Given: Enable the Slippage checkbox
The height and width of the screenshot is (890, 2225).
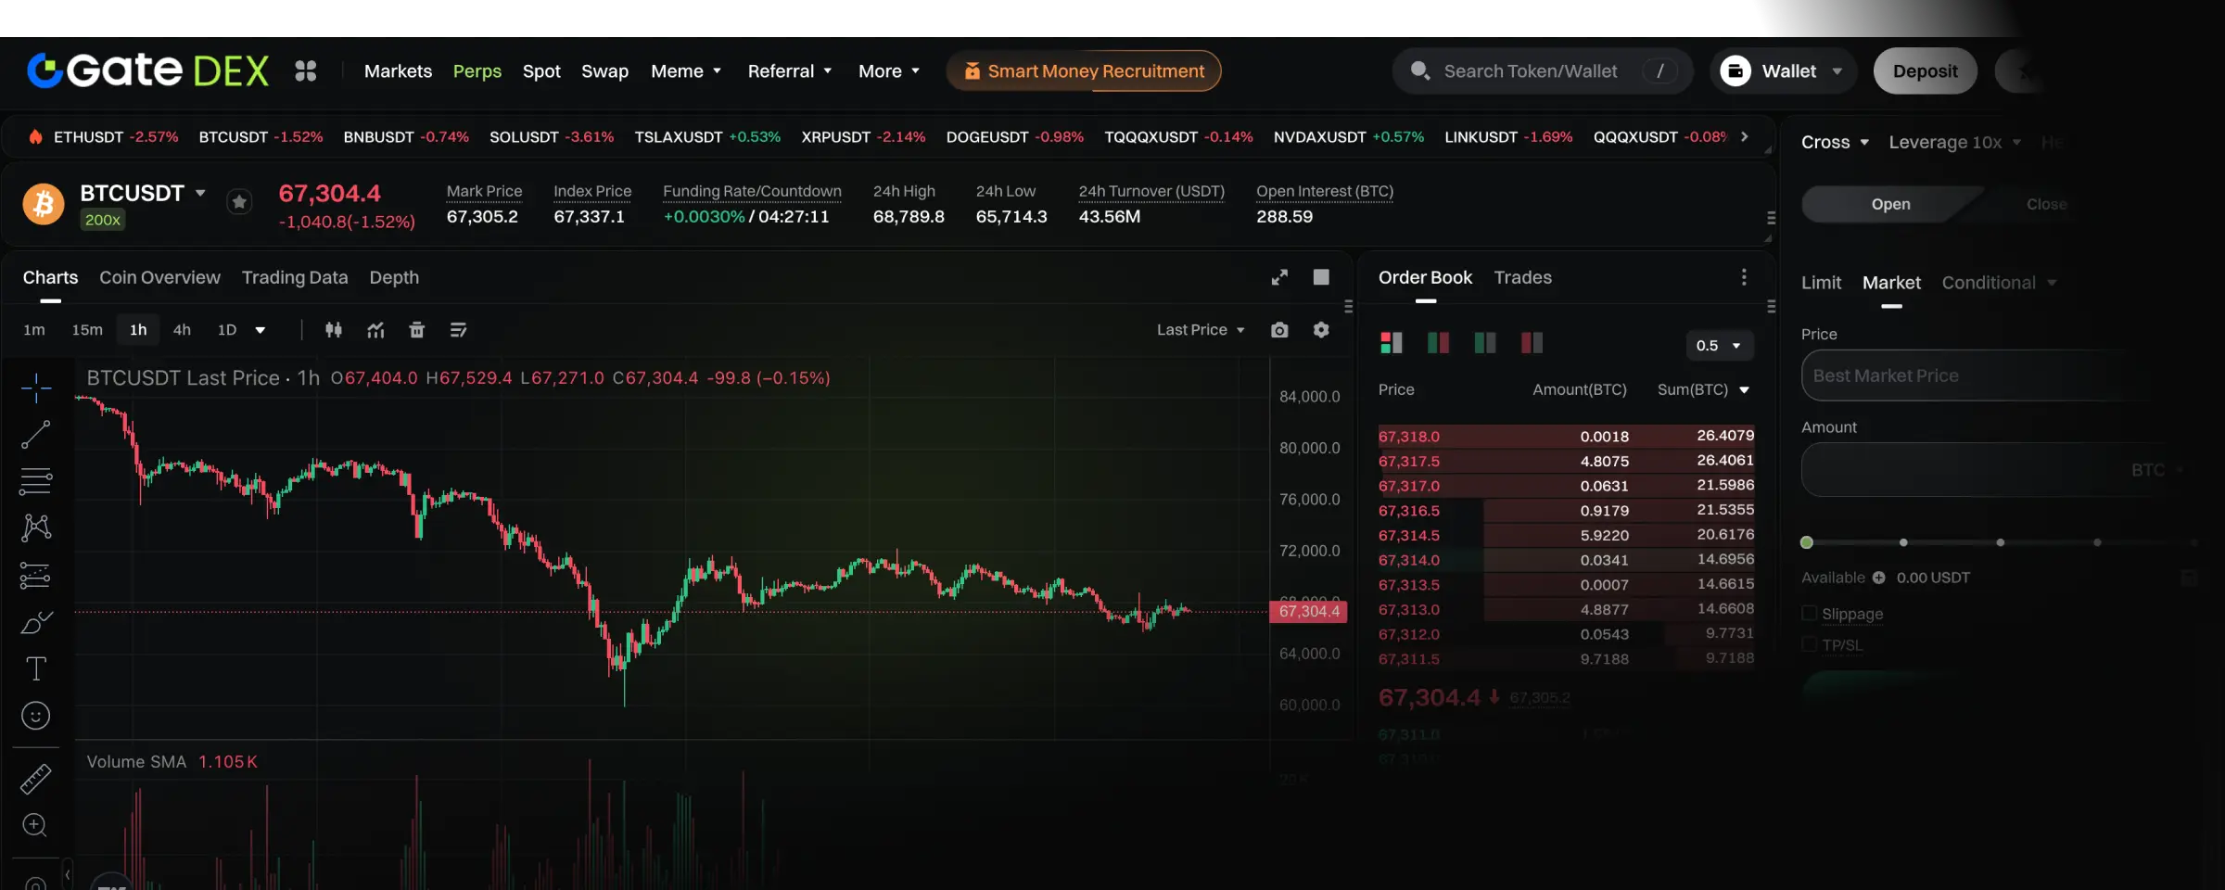Looking at the screenshot, I should tap(1809, 614).
